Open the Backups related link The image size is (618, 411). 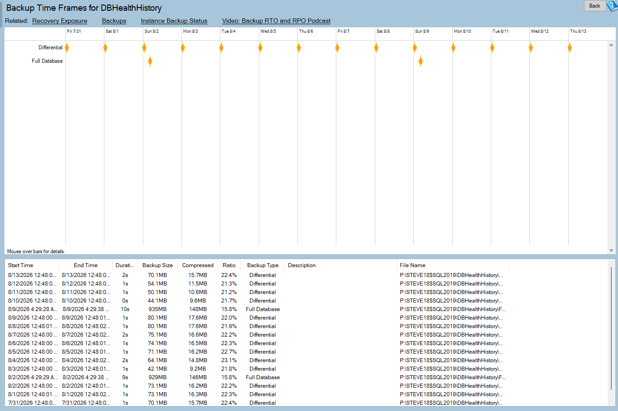tap(114, 21)
